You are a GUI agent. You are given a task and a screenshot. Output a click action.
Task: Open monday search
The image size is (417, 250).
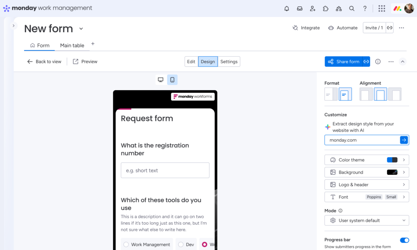[352, 8]
